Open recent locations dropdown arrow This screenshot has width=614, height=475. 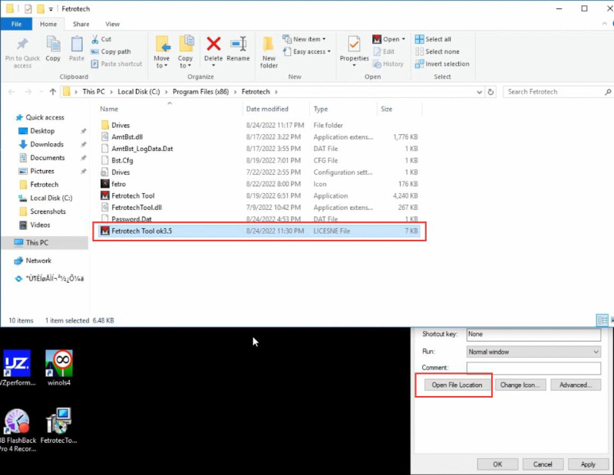click(41, 92)
